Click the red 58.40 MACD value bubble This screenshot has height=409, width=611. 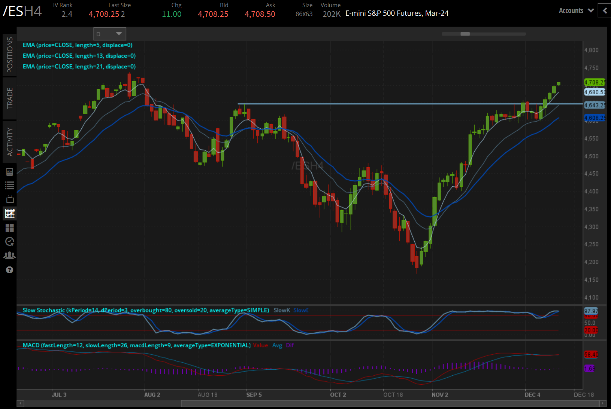pyautogui.click(x=591, y=354)
